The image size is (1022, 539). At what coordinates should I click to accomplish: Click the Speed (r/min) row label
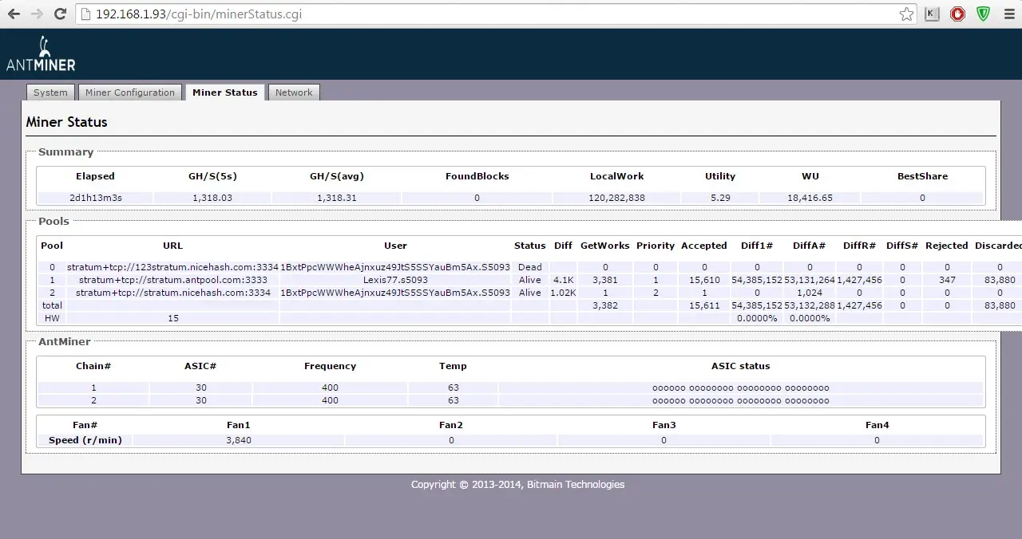click(85, 440)
